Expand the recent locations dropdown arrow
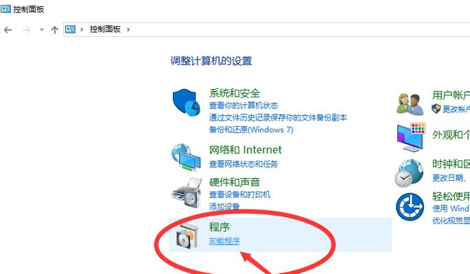470x274 pixels. click(x=42, y=29)
